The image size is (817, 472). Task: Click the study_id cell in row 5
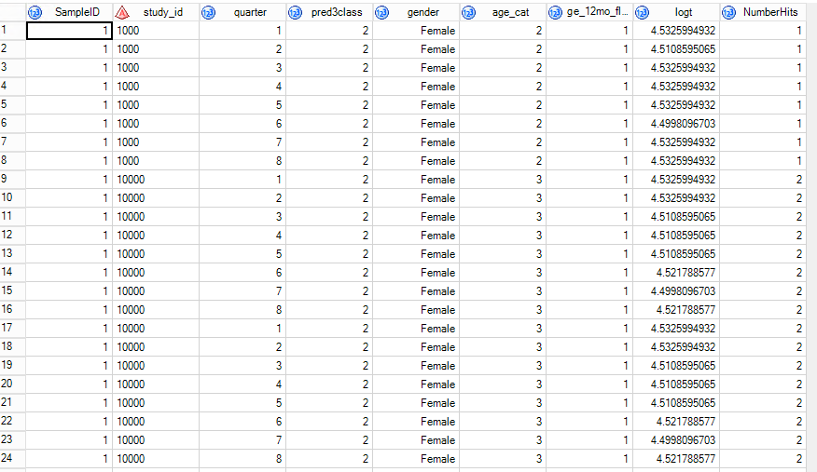click(155, 105)
